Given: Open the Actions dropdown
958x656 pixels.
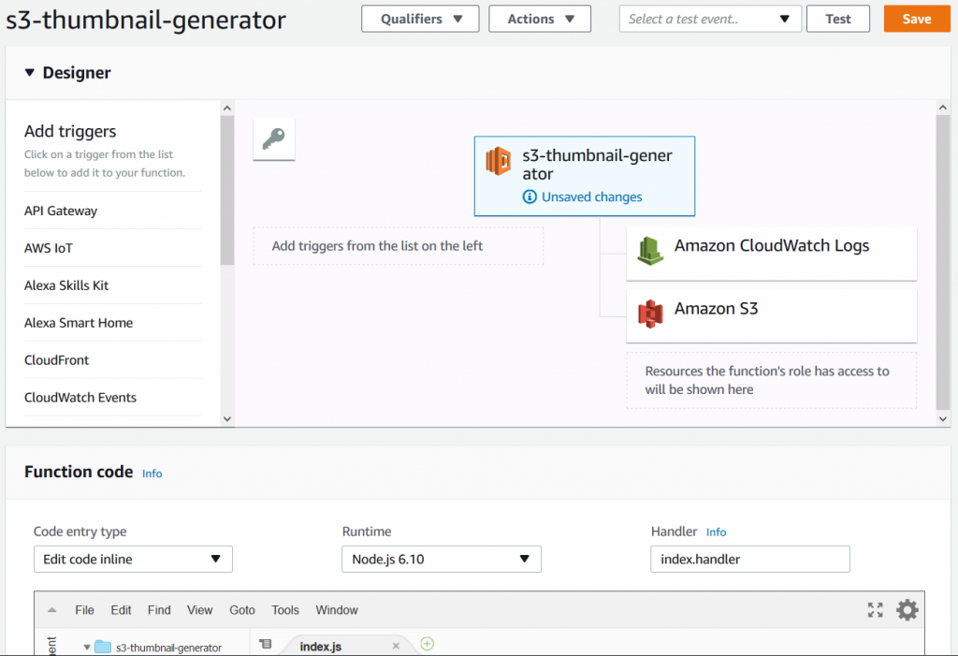Looking at the screenshot, I should (540, 19).
